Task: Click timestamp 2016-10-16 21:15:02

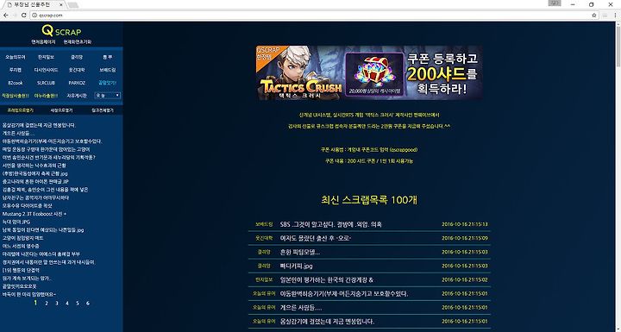Action: [465, 280]
